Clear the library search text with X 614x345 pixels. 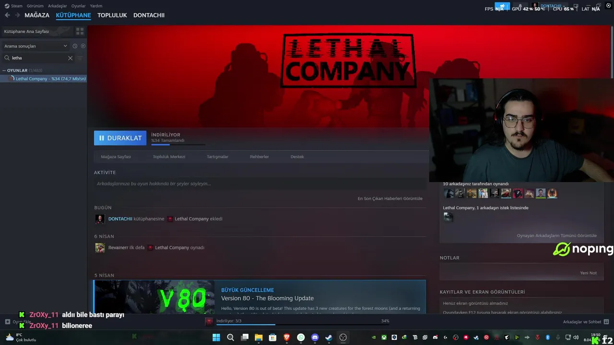coord(70,58)
